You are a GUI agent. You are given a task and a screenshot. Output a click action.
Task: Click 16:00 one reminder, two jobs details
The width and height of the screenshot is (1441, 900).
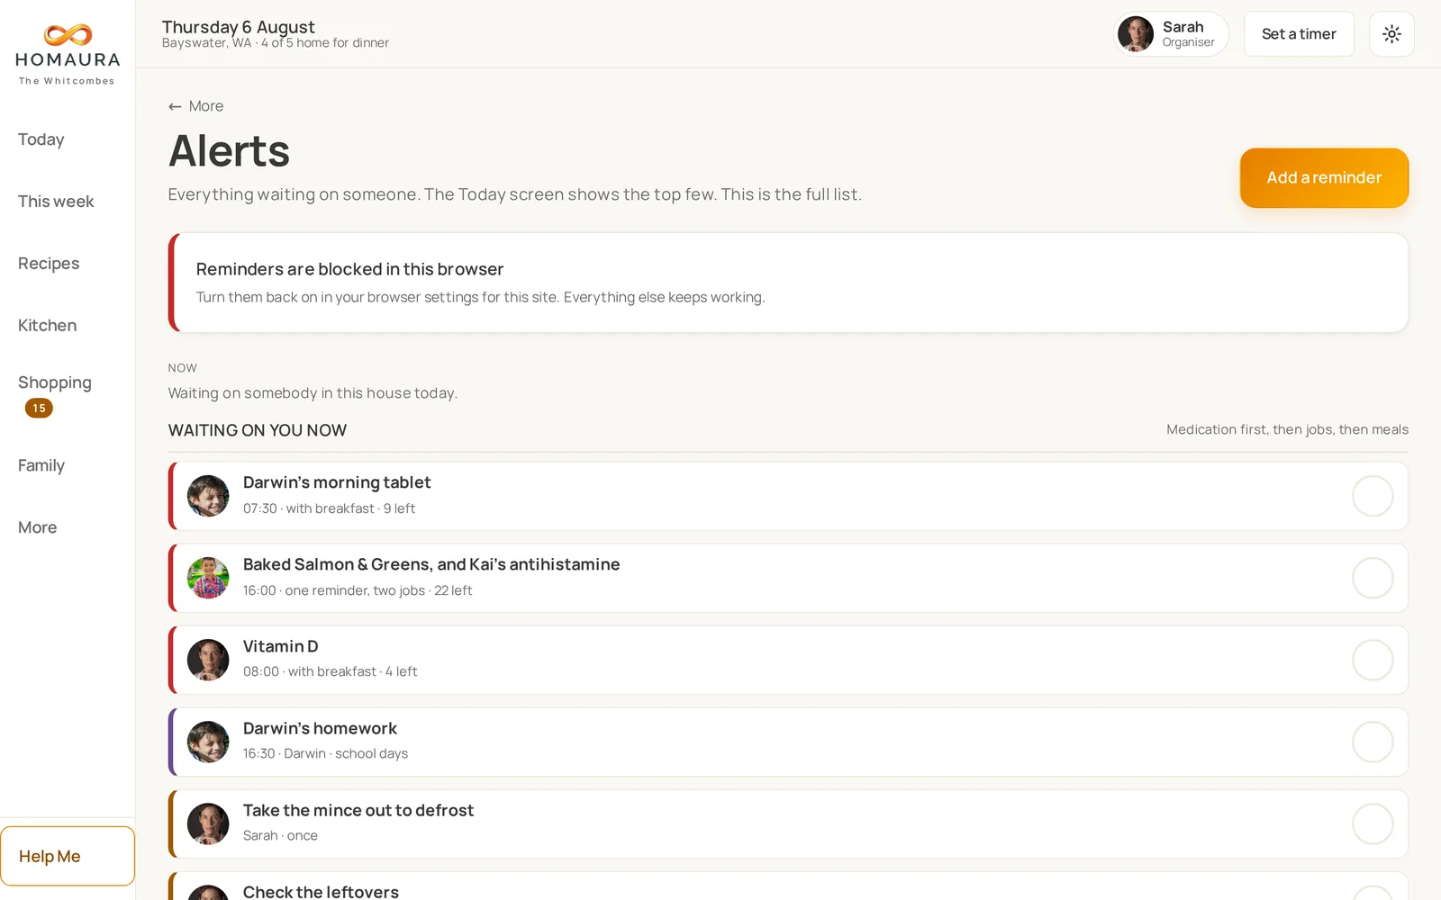[x=358, y=590]
